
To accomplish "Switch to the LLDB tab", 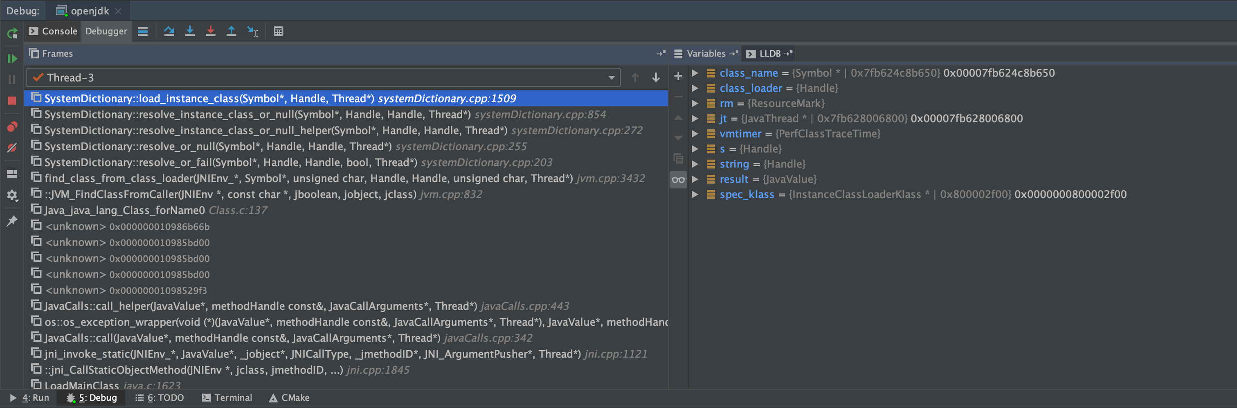I will (x=769, y=53).
